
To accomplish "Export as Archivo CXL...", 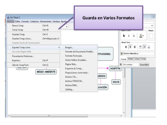I will 79,77.
